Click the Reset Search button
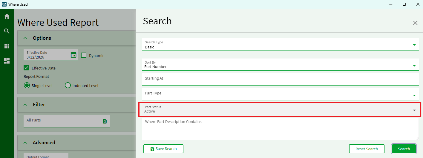 click(x=367, y=149)
